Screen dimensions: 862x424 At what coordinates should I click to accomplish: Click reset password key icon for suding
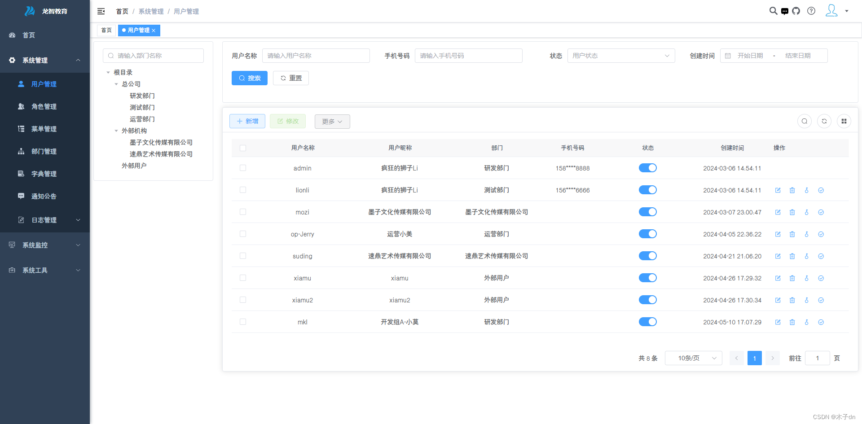pyautogui.click(x=807, y=256)
